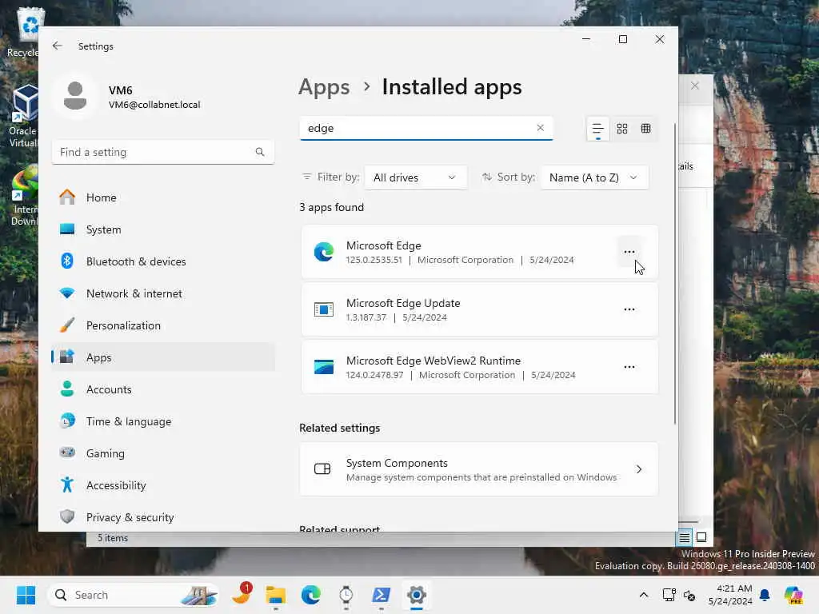Select Internet Download Manager desktop shortcut
The image size is (819, 614).
coord(24,195)
